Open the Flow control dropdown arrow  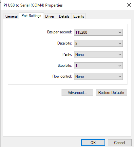click(x=120, y=77)
